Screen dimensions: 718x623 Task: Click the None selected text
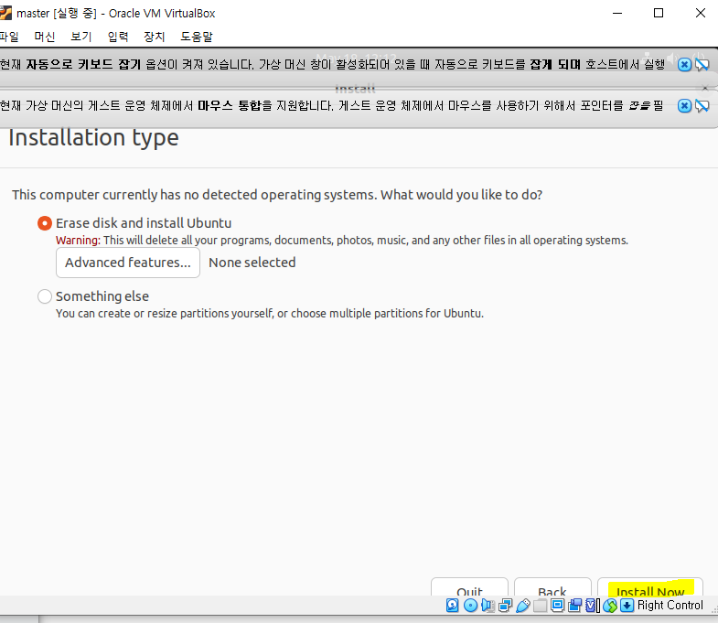[x=252, y=263]
